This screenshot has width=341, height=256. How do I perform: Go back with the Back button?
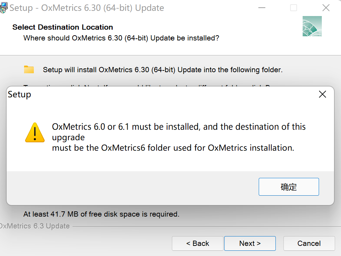[x=197, y=243]
